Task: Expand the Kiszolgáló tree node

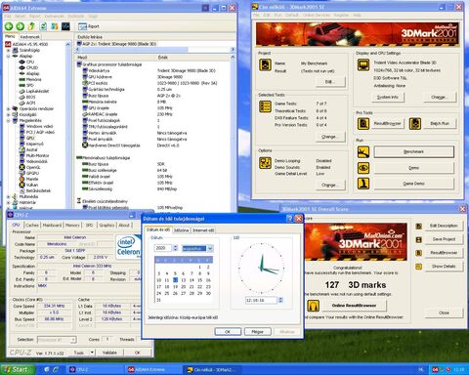Action: click(x=9, y=114)
